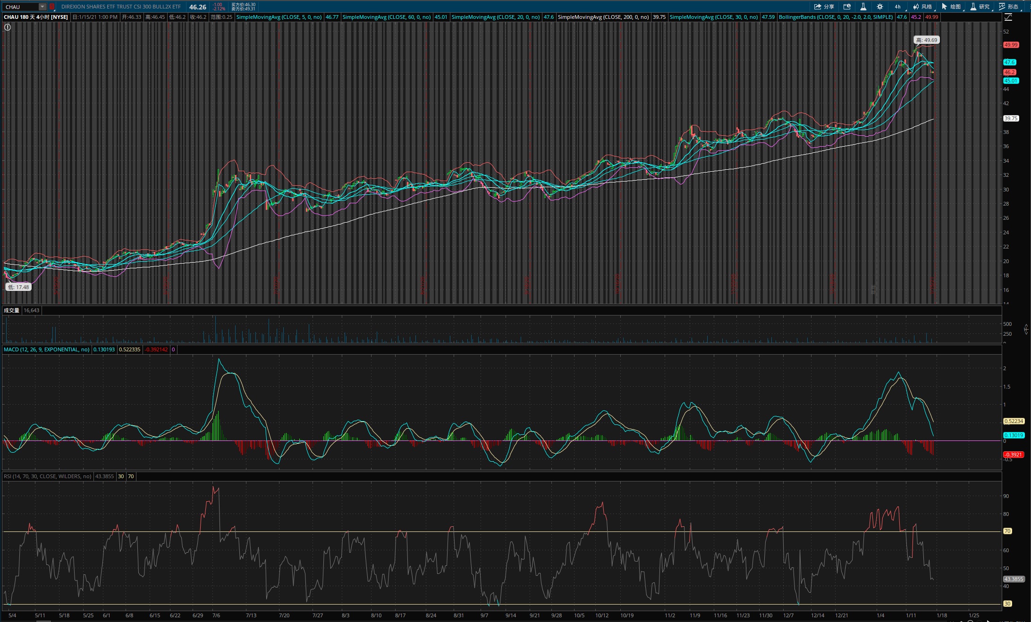Click the Share (分享) button
Screen dimensions: 1031x622
(824, 7)
